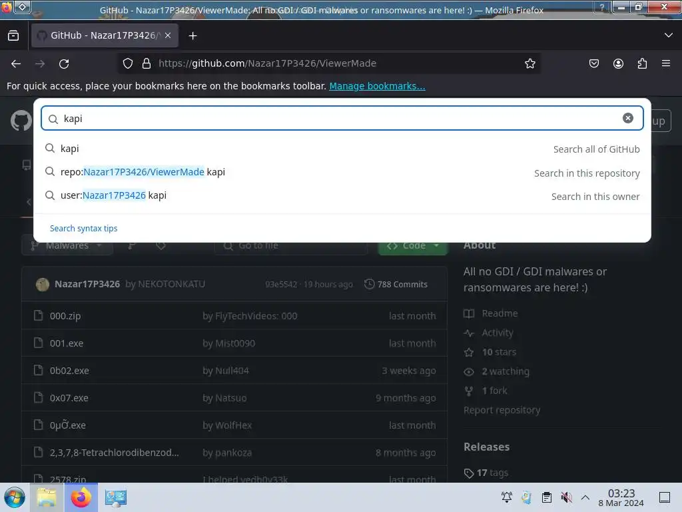The width and height of the screenshot is (682, 512).
Task: Open Nazar17P3426 author link
Action: pyautogui.click(x=87, y=284)
